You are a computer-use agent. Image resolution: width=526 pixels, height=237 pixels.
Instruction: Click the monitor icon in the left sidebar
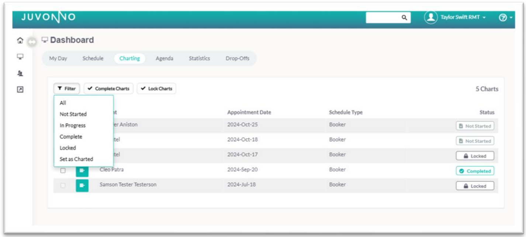coord(20,57)
